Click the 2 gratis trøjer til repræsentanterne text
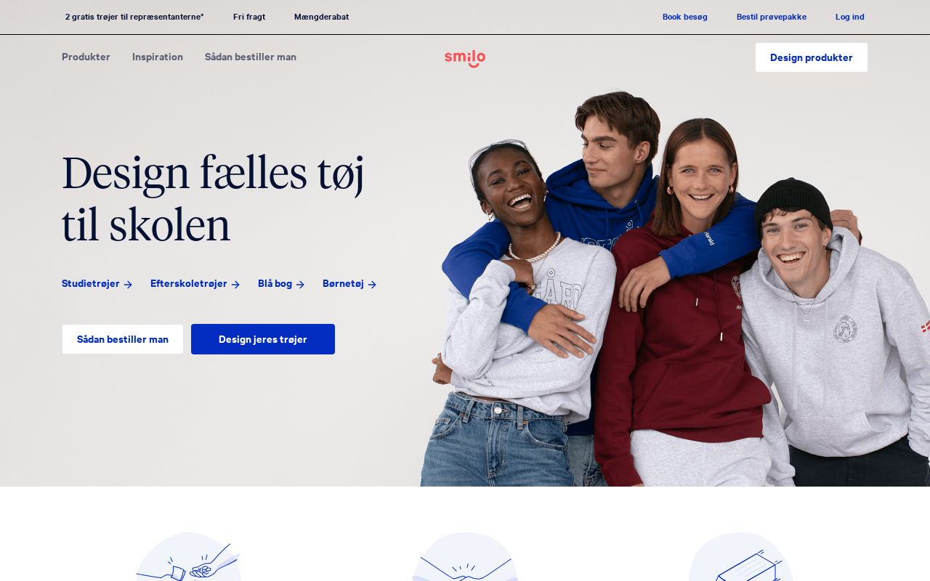 coord(134,17)
